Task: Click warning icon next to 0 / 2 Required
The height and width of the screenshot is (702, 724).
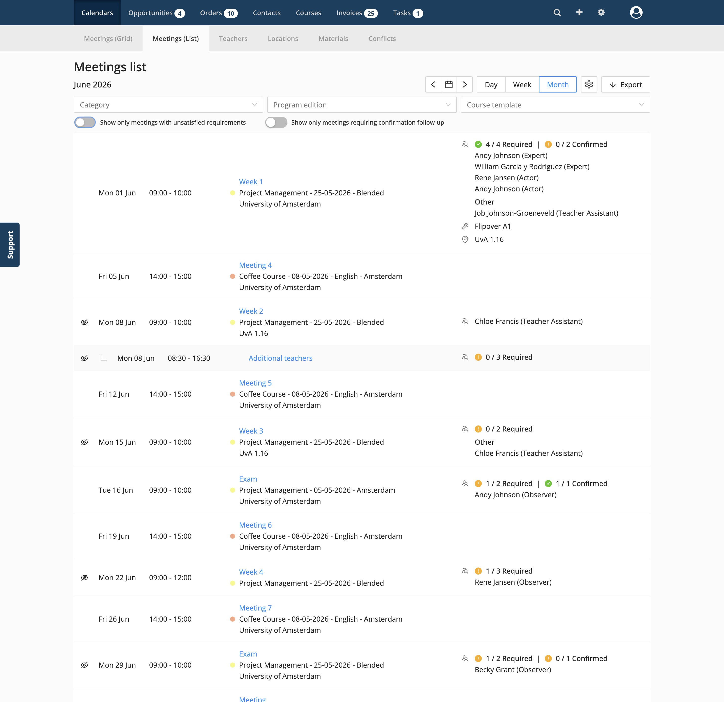Action: (478, 429)
